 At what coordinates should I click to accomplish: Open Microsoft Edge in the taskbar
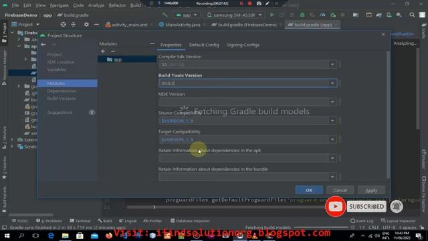pos(51,236)
